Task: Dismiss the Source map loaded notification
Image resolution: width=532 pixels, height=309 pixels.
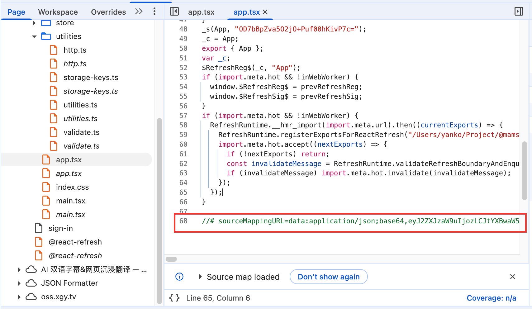Action: click(512, 277)
